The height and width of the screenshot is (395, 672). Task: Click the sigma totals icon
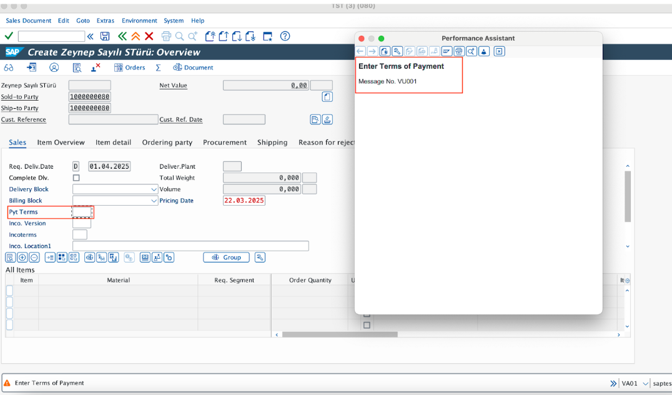[x=158, y=67]
